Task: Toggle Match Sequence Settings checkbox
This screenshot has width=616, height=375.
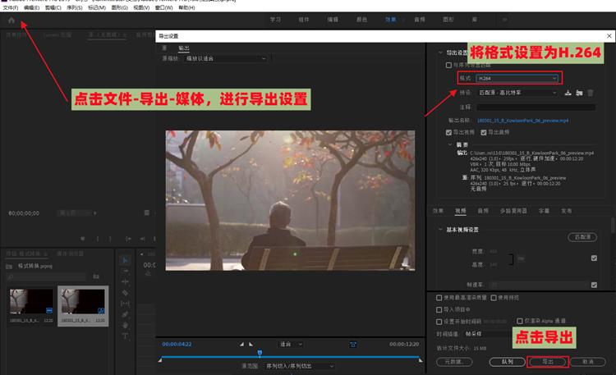Action: point(448,65)
